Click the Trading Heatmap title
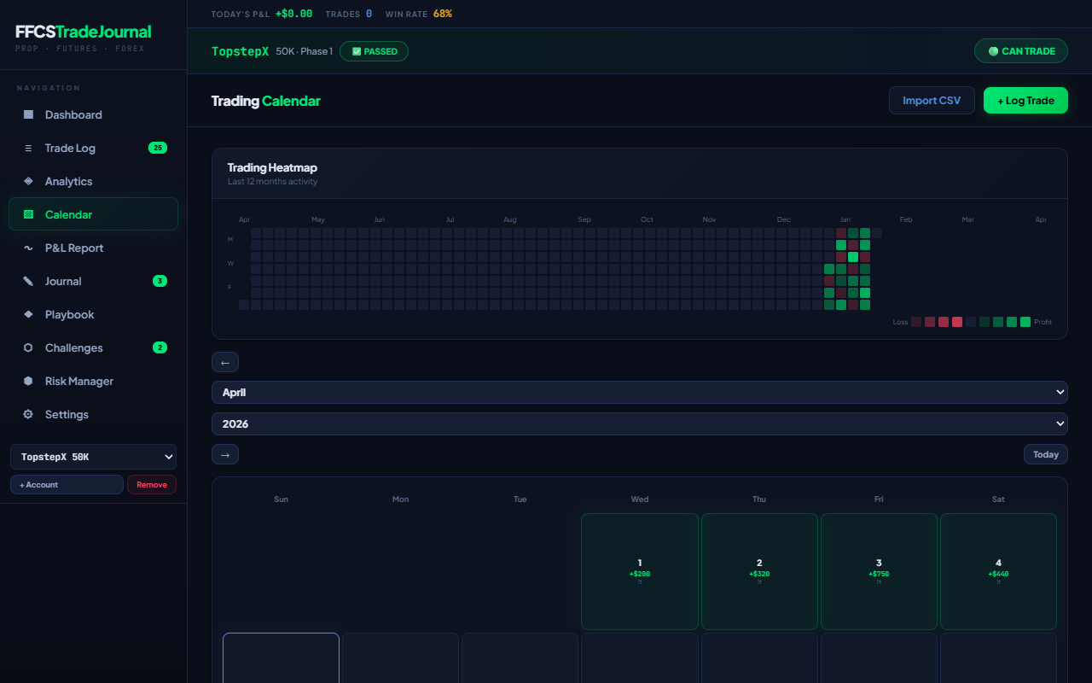This screenshot has height=683, width=1092. [x=272, y=167]
